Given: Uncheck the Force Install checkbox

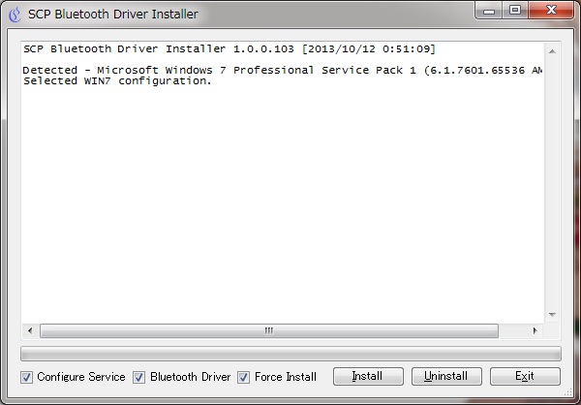Looking at the screenshot, I should pos(243,377).
